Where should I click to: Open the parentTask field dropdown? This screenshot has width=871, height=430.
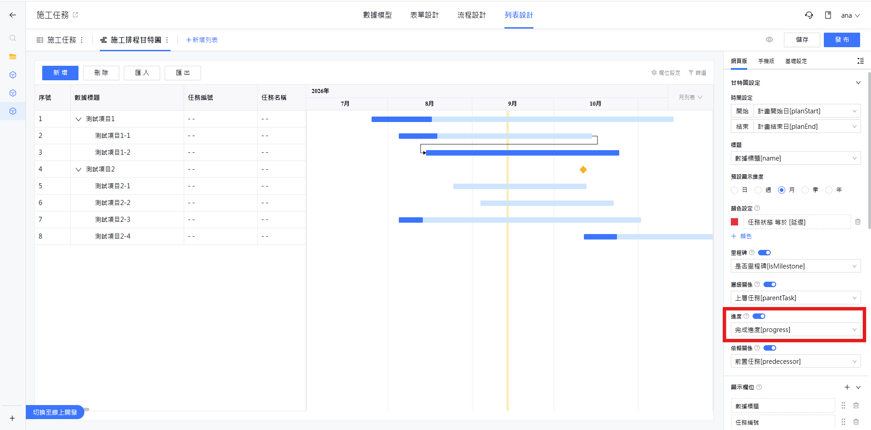[796, 298]
